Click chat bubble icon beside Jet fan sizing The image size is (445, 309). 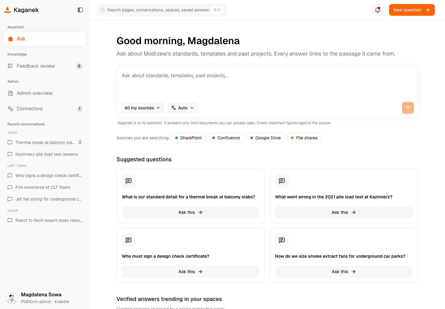point(10,199)
